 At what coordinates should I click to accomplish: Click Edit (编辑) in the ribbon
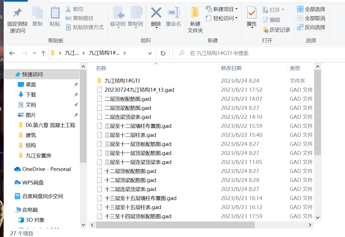271,20
